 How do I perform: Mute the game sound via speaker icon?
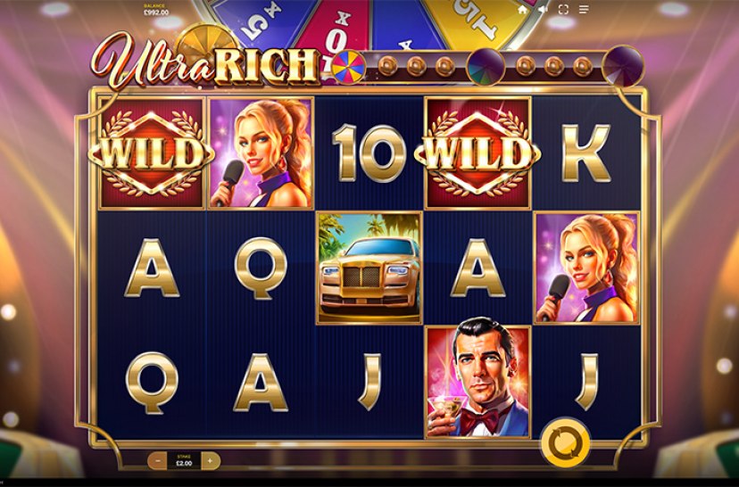coord(543,10)
